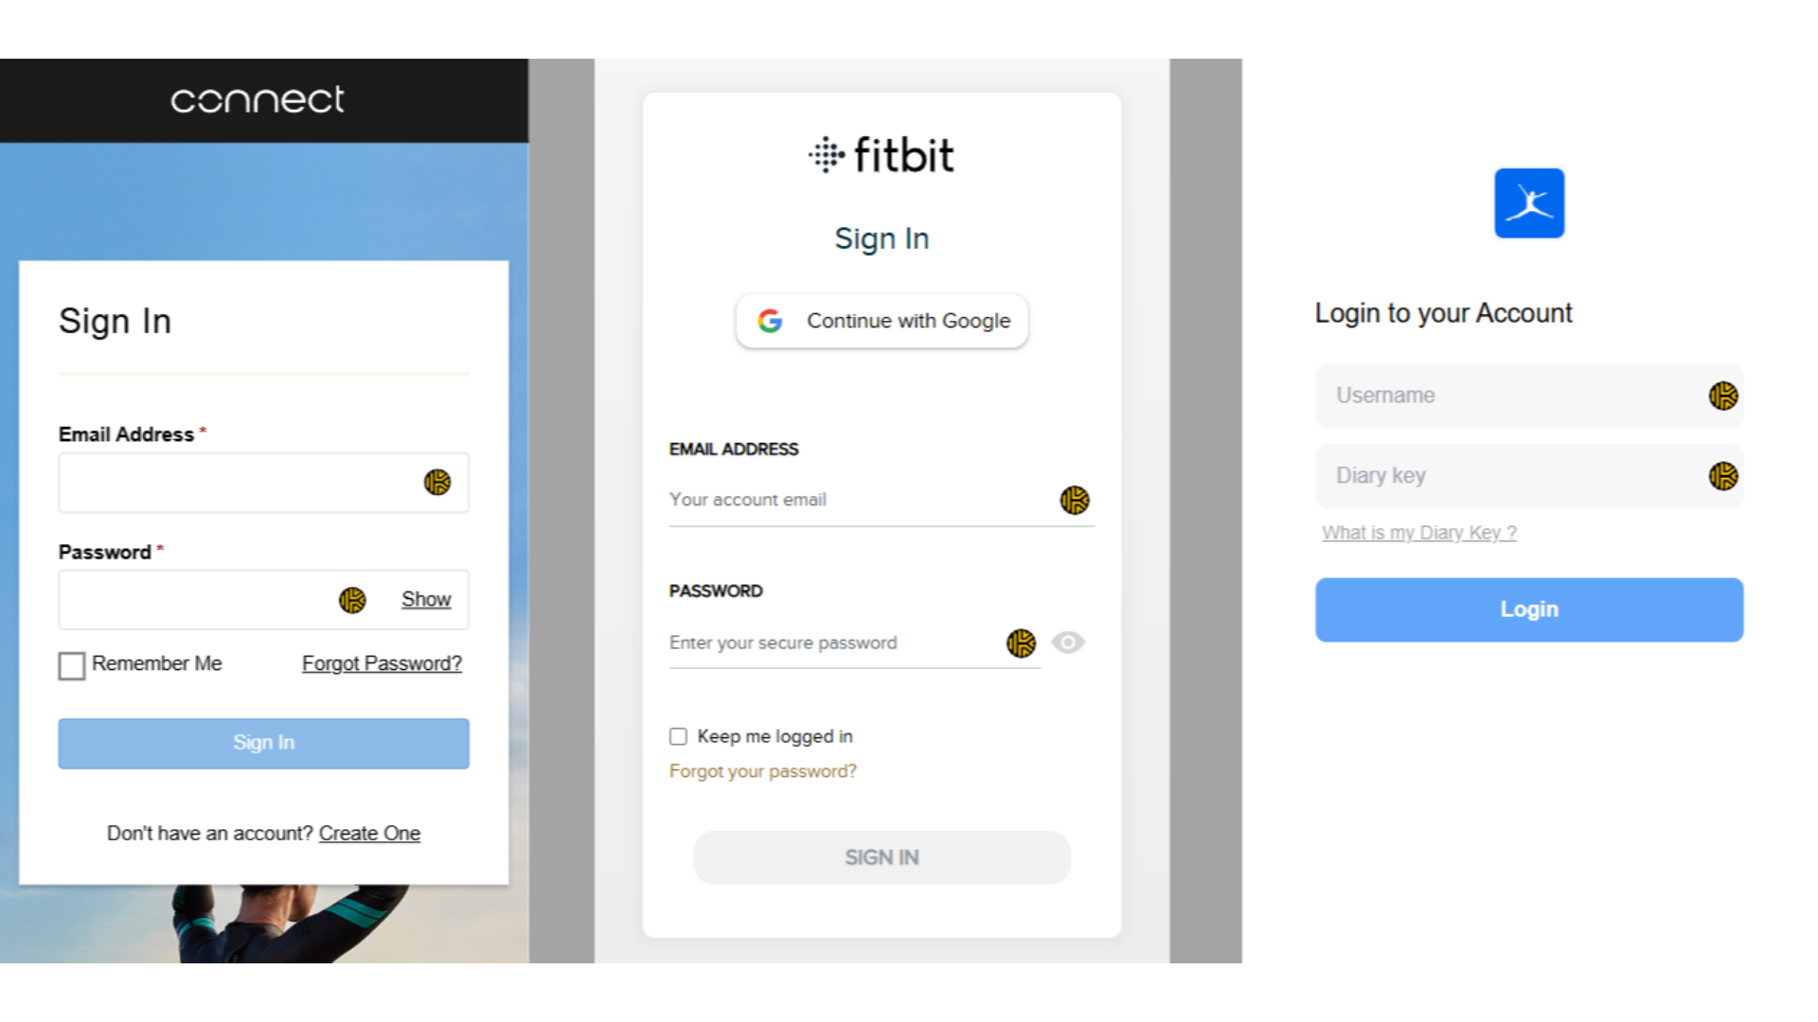Click the Garmin Connect Sign In button
This screenshot has height=1022, width=1818.
(x=263, y=741)
